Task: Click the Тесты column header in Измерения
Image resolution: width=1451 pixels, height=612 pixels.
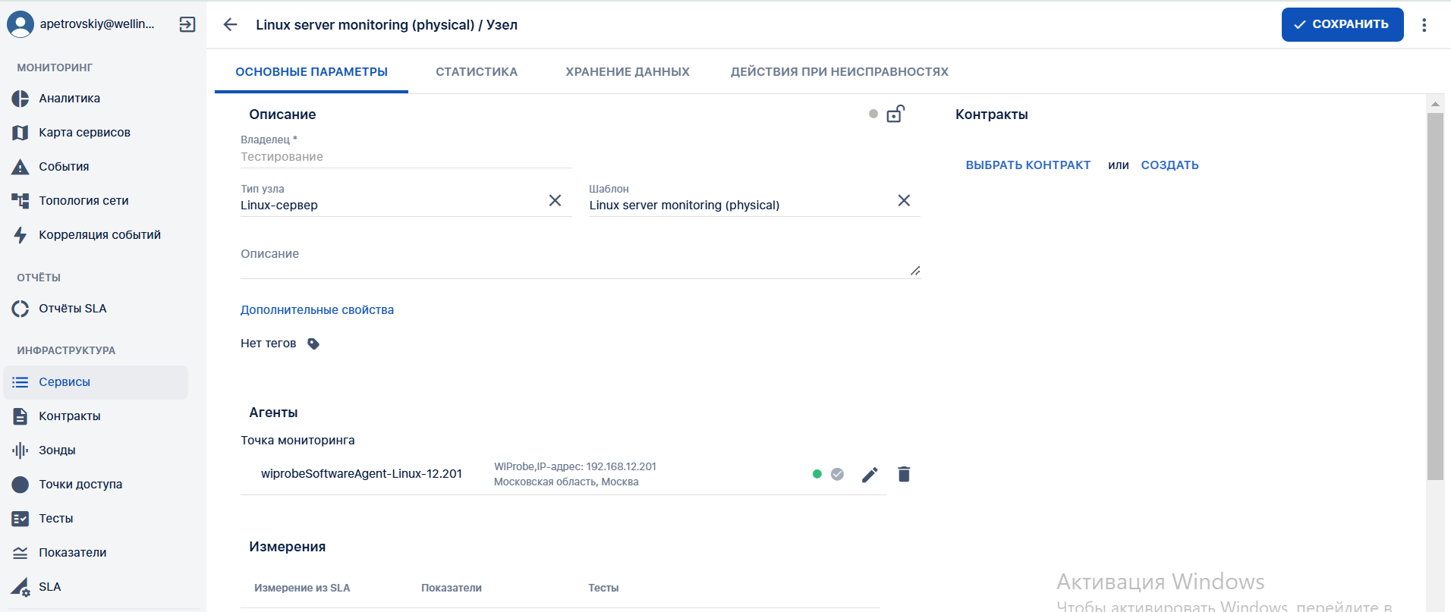Action: click(603, 588)
